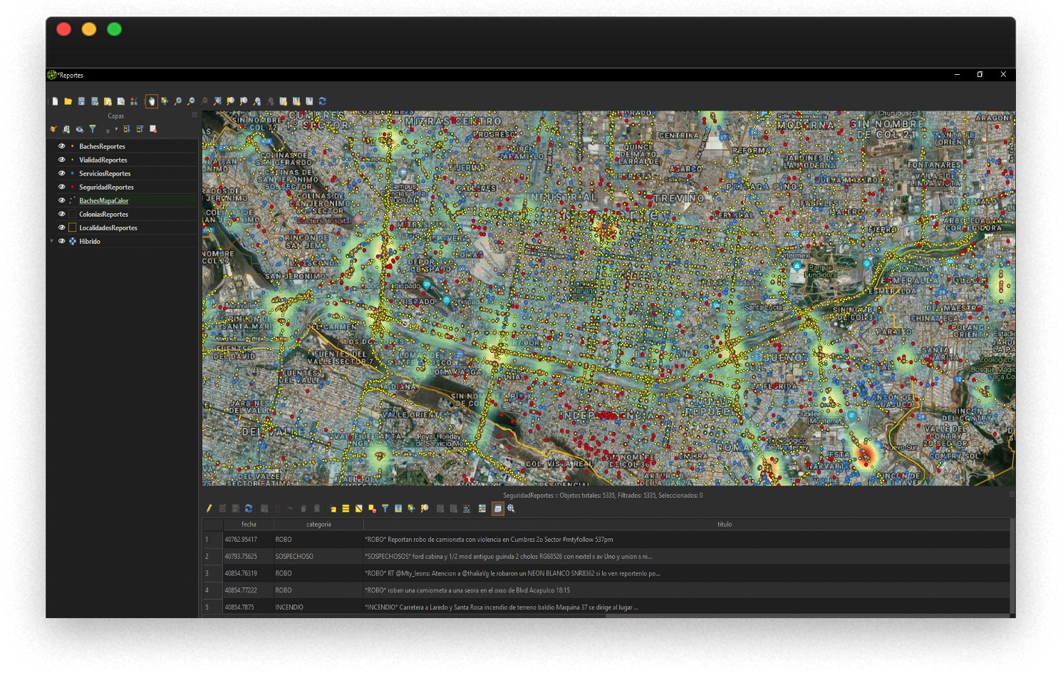Image resolution: width=1058 pixels, height=683 pixels.
Task: Click the Zoom In magnifier tool
Action: [178, 101]
